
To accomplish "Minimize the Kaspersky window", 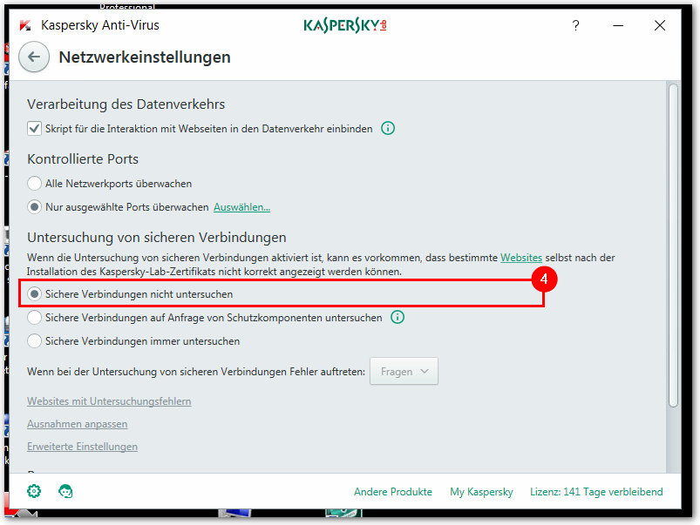I will pos(618,25).
